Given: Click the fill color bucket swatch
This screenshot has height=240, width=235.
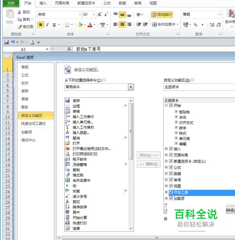Looking at the screenshot, I should [80, 25].
